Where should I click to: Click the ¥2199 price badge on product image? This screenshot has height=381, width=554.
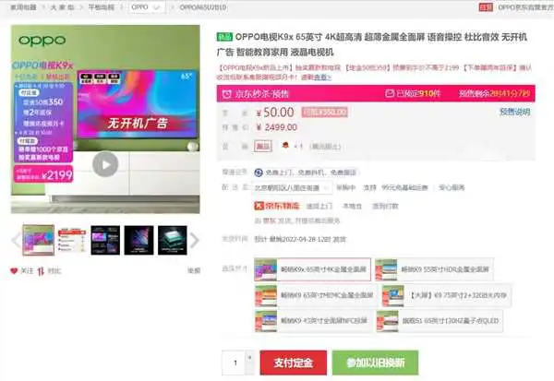[43, 174]
